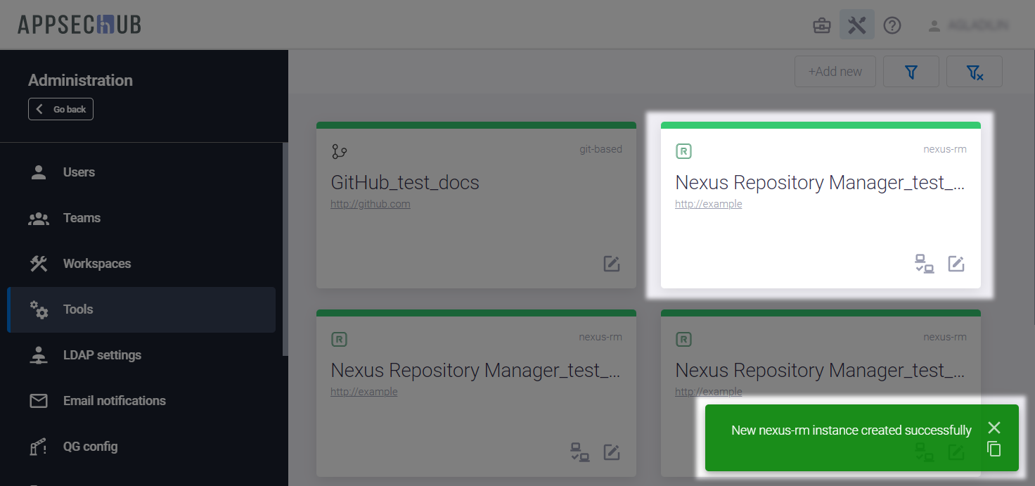Viewport: 1035px width, 486px height.
Task: Open the filter funnel button
Action: [911, 72]
